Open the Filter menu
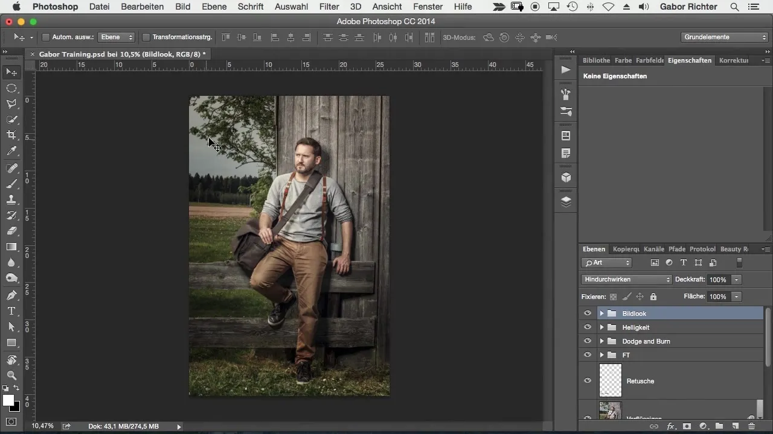 (329, 7)
